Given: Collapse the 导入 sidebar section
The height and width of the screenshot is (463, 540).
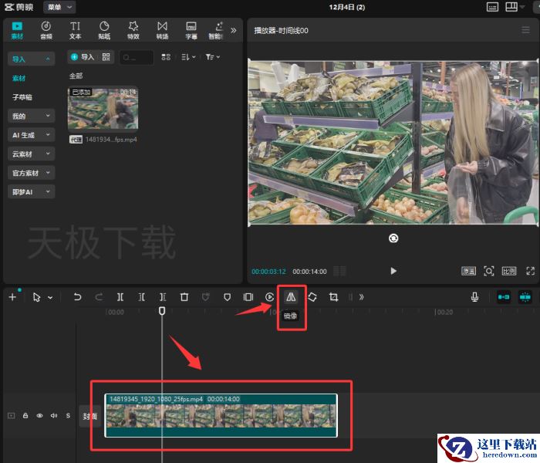Looking at the screenshot, I should (x=31, y=59).
